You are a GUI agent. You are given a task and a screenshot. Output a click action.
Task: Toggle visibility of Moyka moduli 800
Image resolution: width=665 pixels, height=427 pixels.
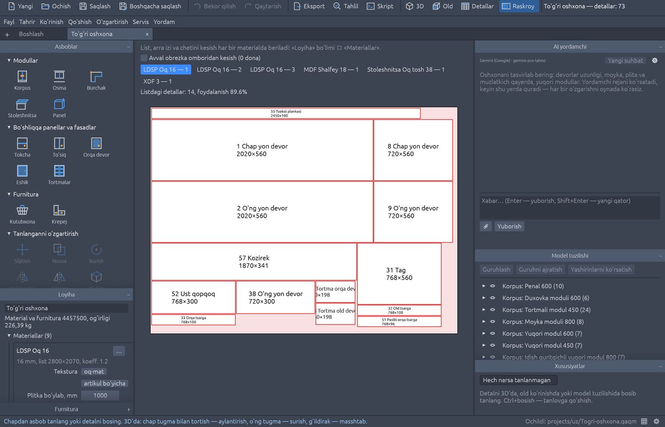pyautogui.click(x=493, y=322)
